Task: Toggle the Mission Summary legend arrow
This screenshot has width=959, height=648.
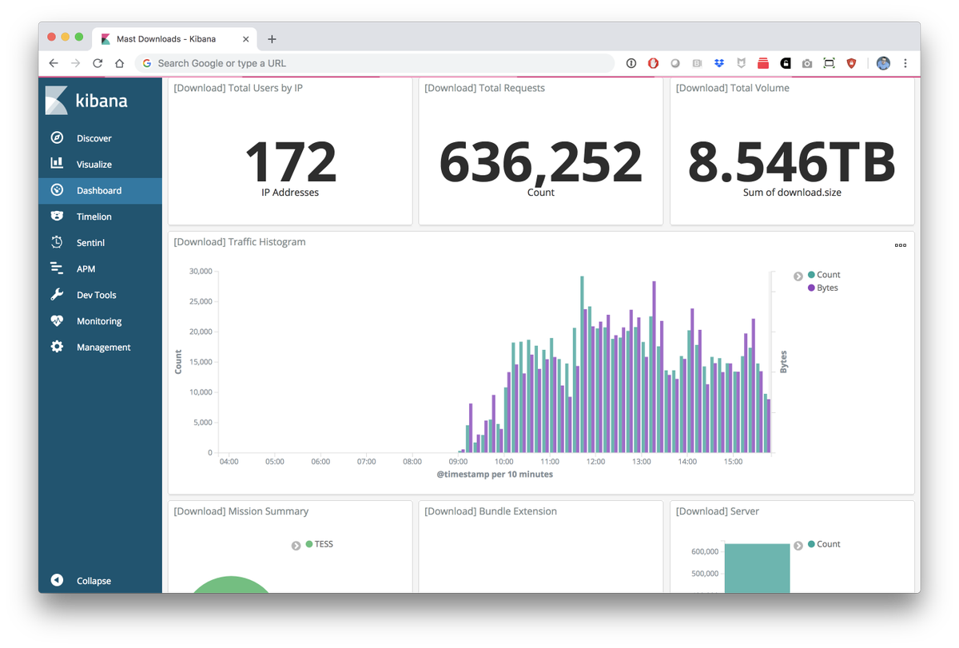Action: coord(296,546)
